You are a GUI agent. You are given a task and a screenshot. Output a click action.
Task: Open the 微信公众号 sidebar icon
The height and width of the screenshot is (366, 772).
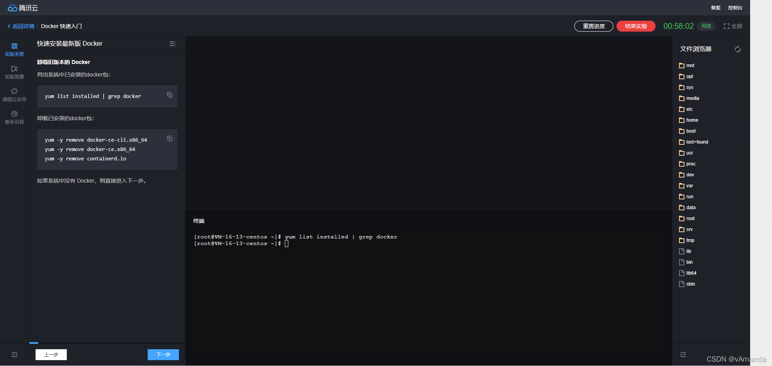coord(14,95)
